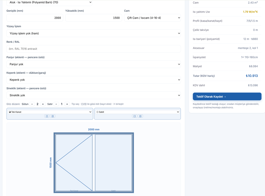
Task: Select the Tek Kanat pane in the window drawing
Action: (x=74, y=163)
